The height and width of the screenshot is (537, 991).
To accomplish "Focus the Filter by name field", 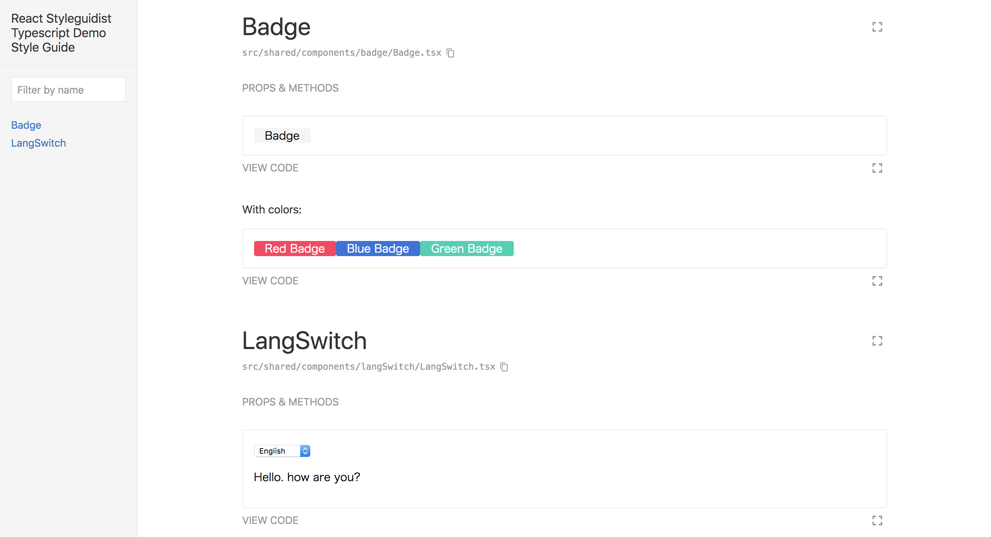I will coord(69,89).
